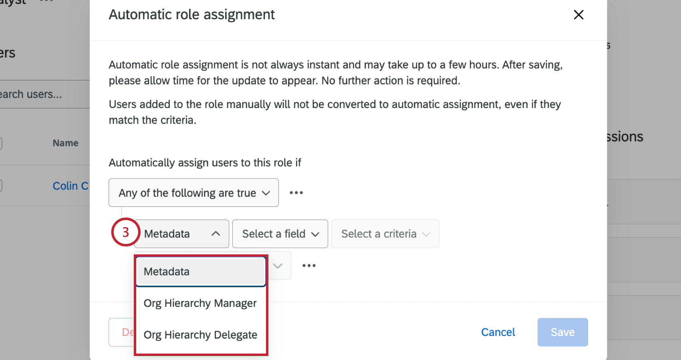This screenshot has height=360, width=681.
Task: Tick the checkbox in Colin C's row
Action: (x=1, y=186)
